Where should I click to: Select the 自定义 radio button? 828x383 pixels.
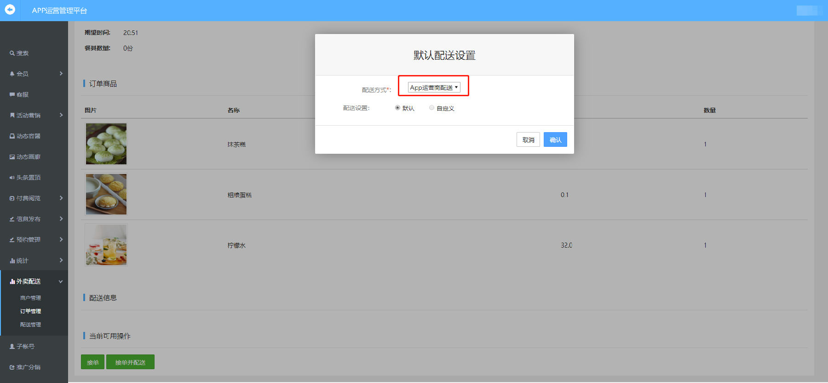coord(431,108)
